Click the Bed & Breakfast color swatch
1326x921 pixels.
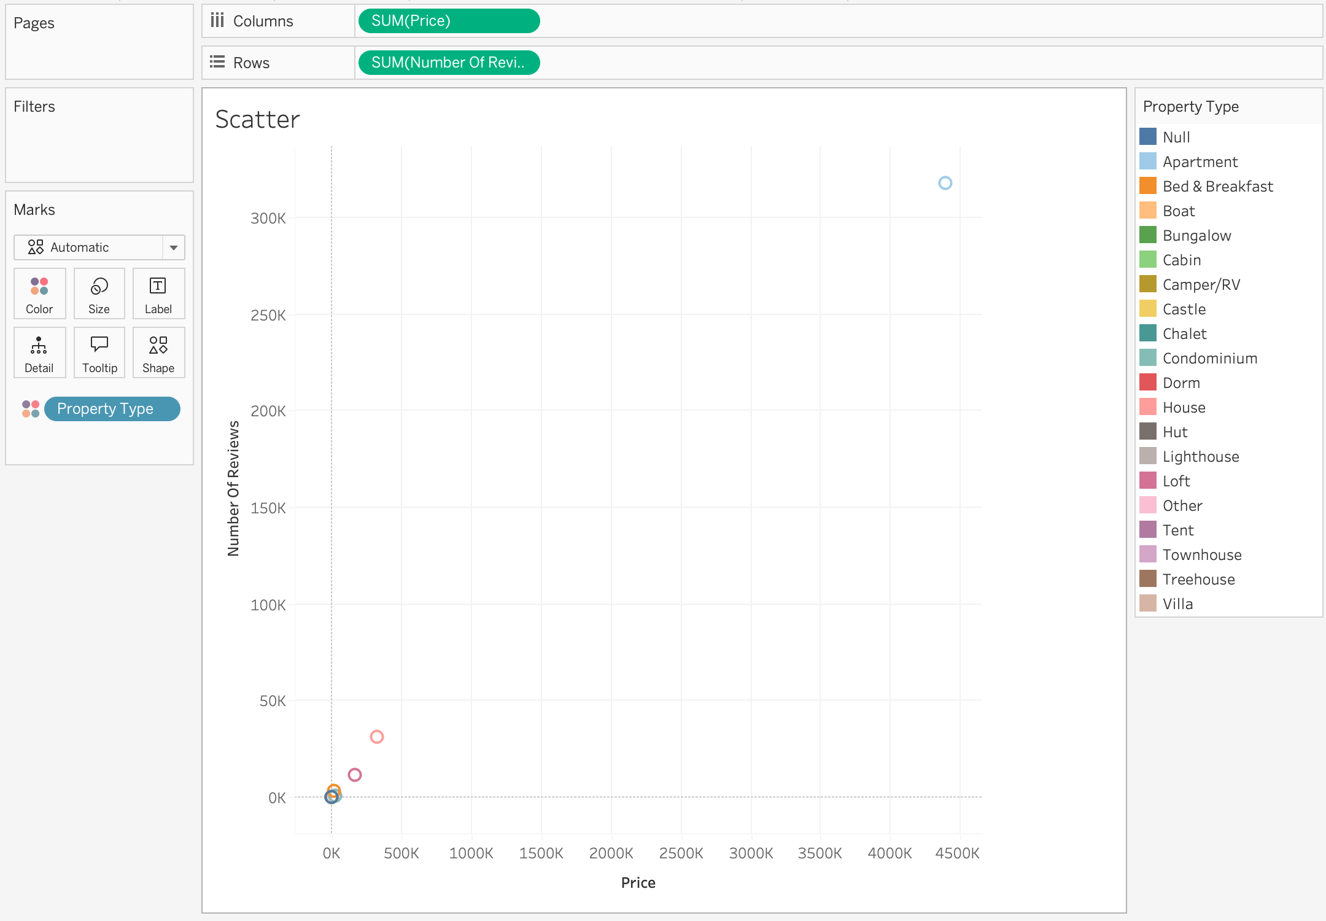click(x=1148, y=186)
